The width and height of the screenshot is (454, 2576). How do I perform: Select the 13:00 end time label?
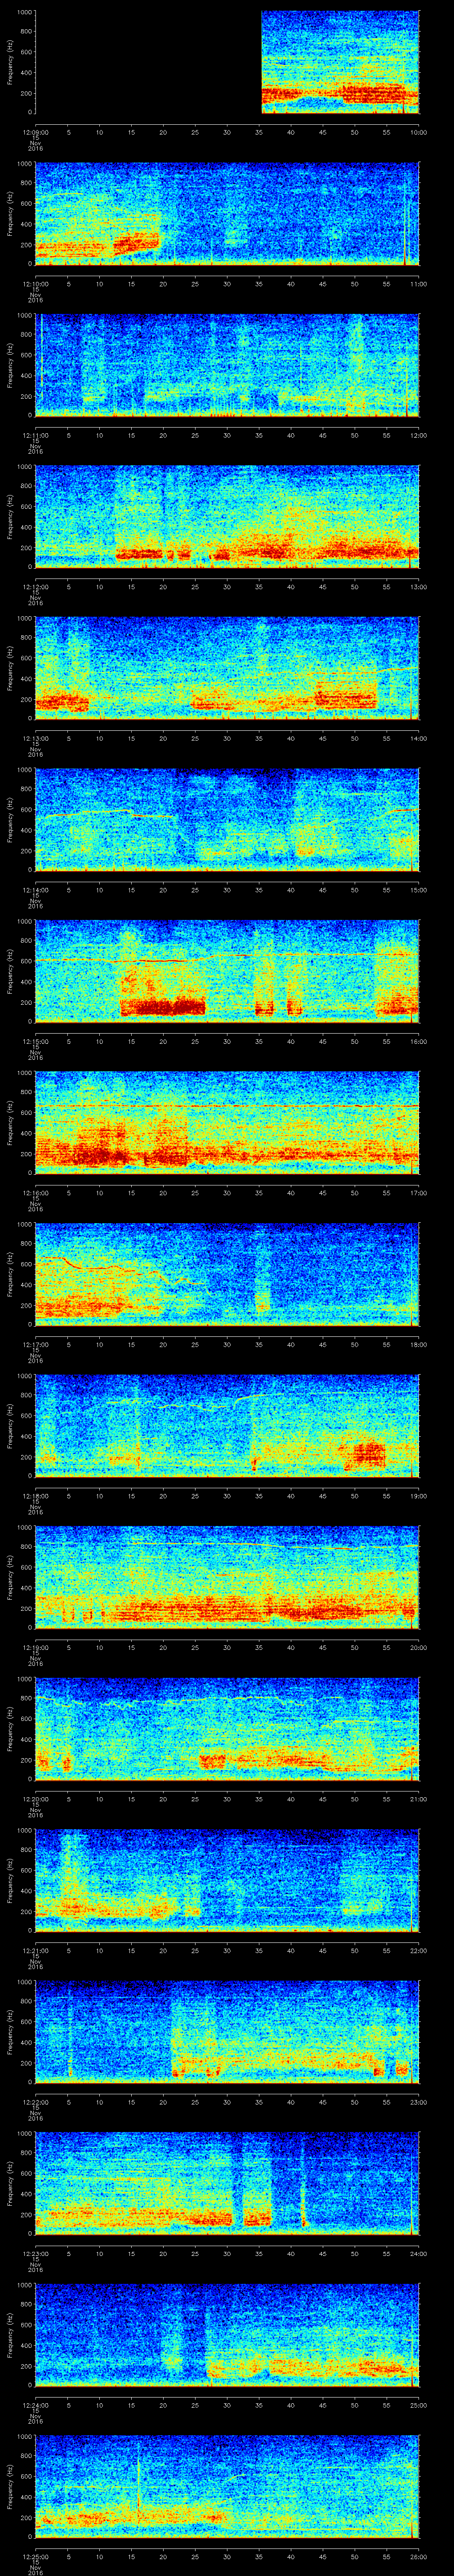[418, 588]
